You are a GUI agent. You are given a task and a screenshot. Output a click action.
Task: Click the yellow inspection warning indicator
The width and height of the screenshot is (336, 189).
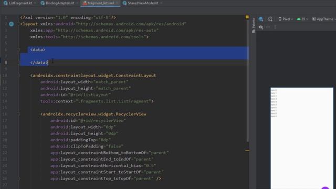247,17
